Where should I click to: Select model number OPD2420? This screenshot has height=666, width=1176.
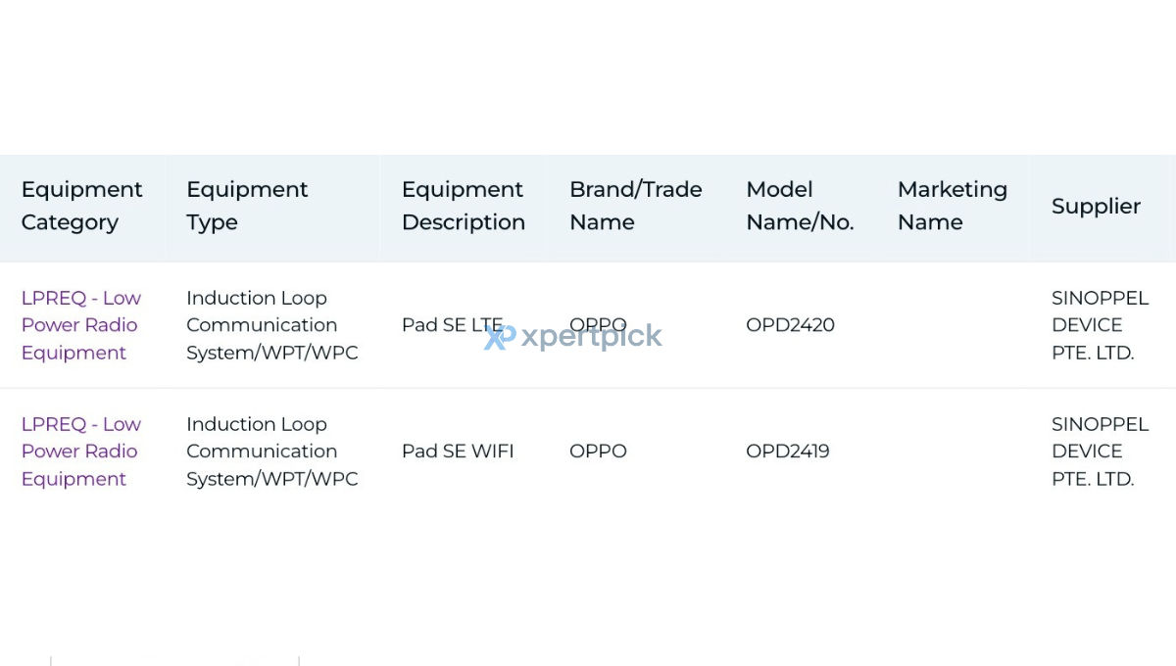790,325
